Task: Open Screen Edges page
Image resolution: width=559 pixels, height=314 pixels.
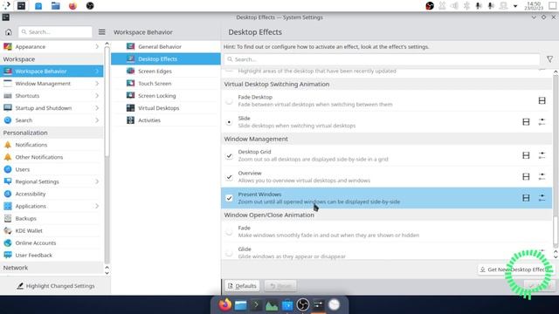Action: (x=166, y=72)
